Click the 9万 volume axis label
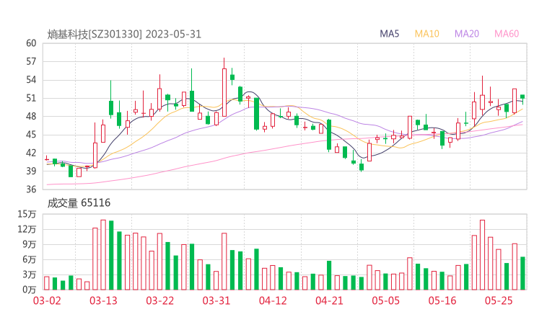This screenshot has height=317, width=534. 30,244
